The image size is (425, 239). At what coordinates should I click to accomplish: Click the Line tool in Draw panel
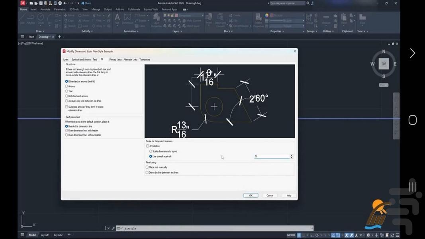pos(22,18)
